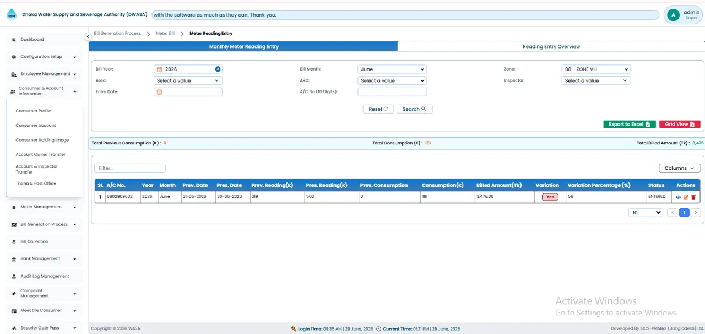Click the DWASA water drop logo
705x334 pixels.
coord(12,14)
